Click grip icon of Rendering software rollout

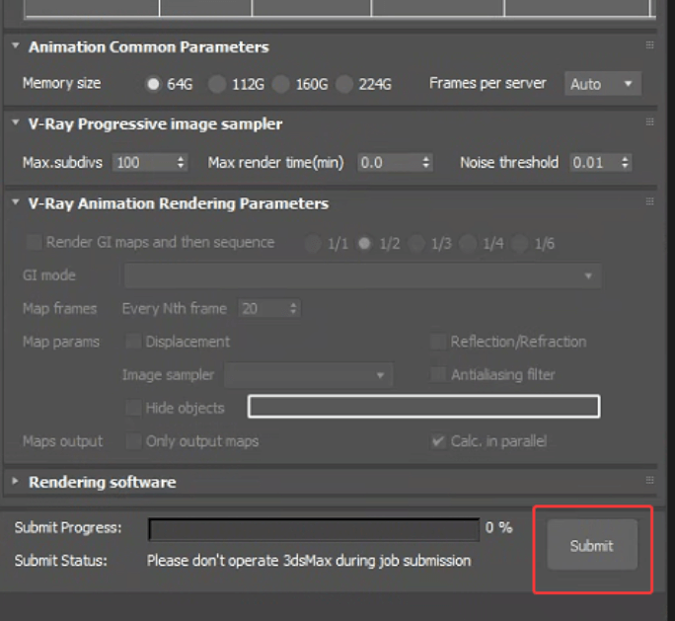coord(650,480)
